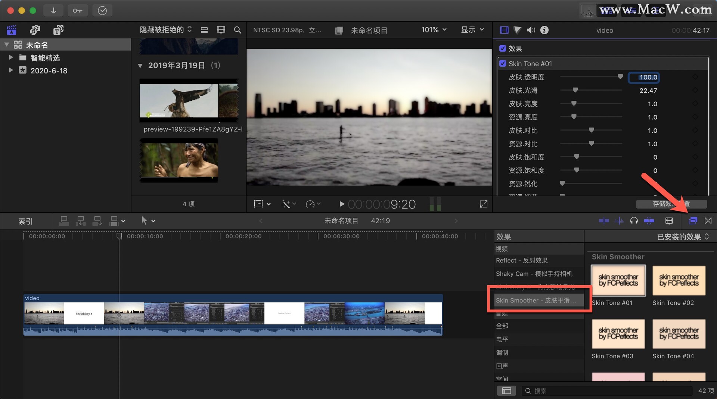The image size is (717, 399).
Task: Select the video clip in timeline
Action: 233,315
